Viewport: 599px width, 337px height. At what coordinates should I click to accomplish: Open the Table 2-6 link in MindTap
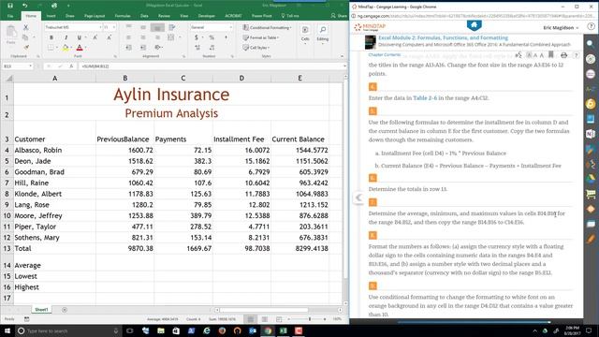click(x=425, y=97)
